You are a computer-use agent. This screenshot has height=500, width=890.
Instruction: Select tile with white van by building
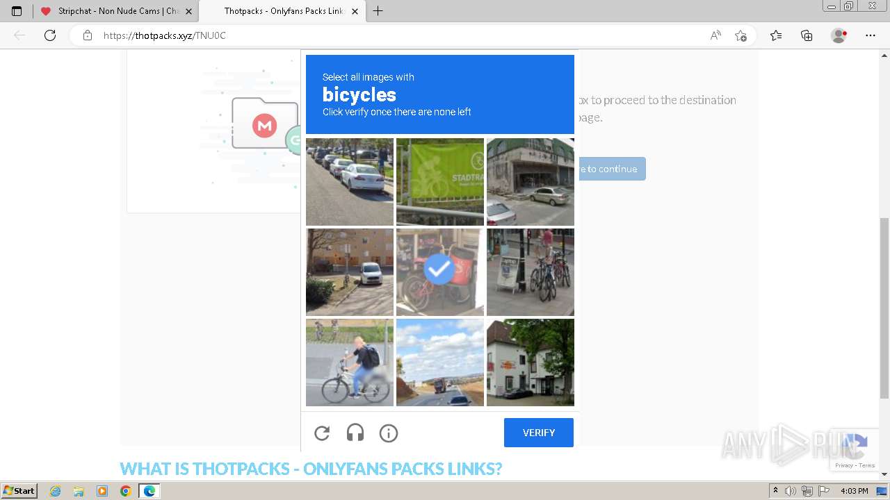pyautogui.click(x=350, y=272)
